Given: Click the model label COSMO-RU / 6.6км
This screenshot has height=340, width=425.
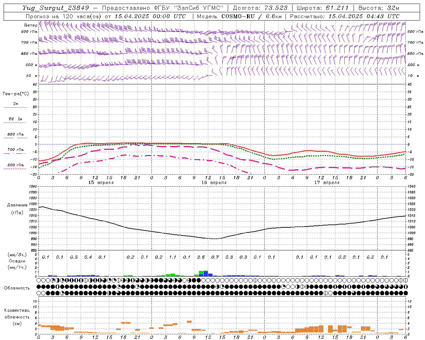Looking at the screenshot, I should [252, 16].
